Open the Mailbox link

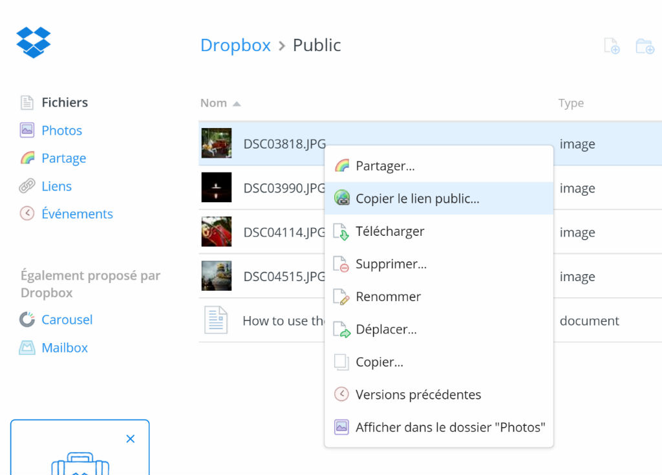pyautogui.click(x=65, y=348)
